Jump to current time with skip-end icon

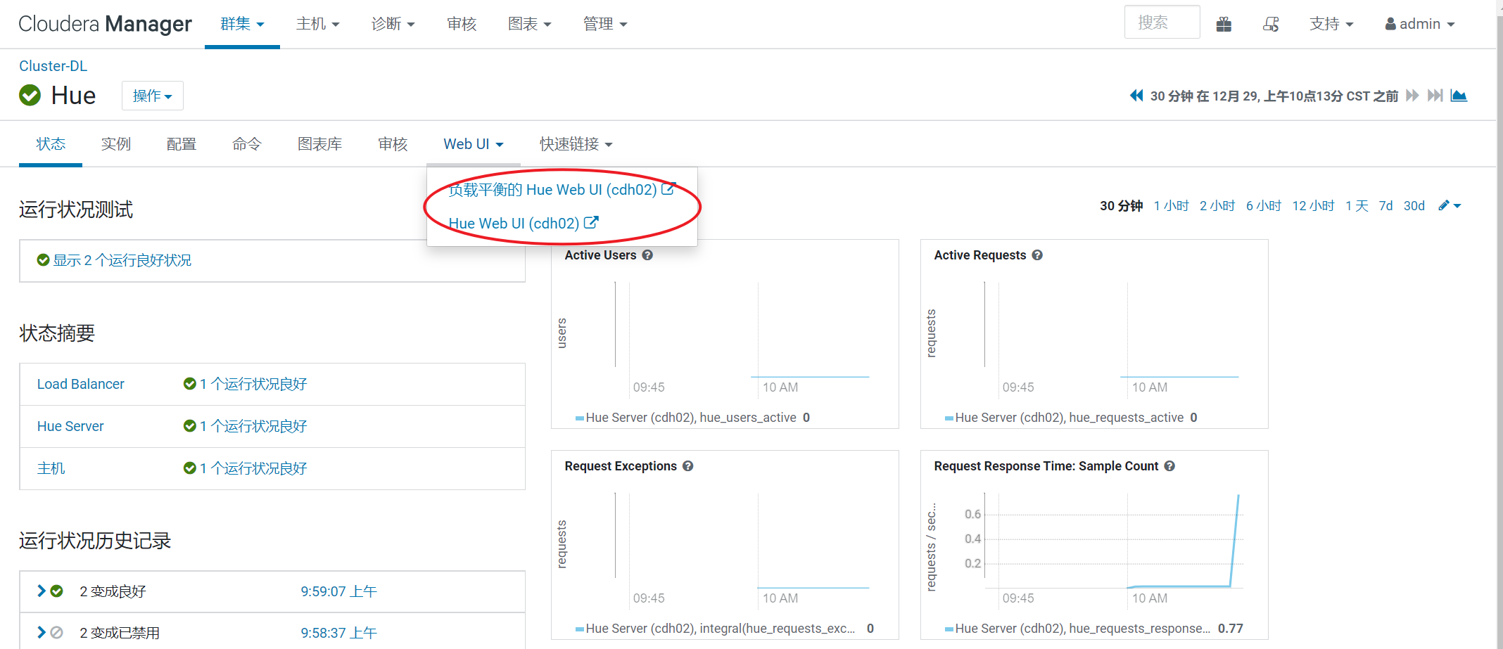click(1435, 96)
